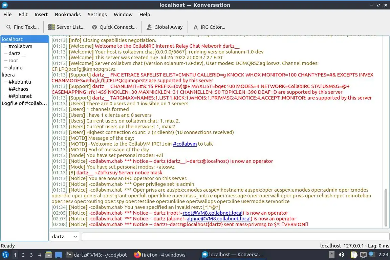Click show desktop taskbar icon

(x=59, y=255)
